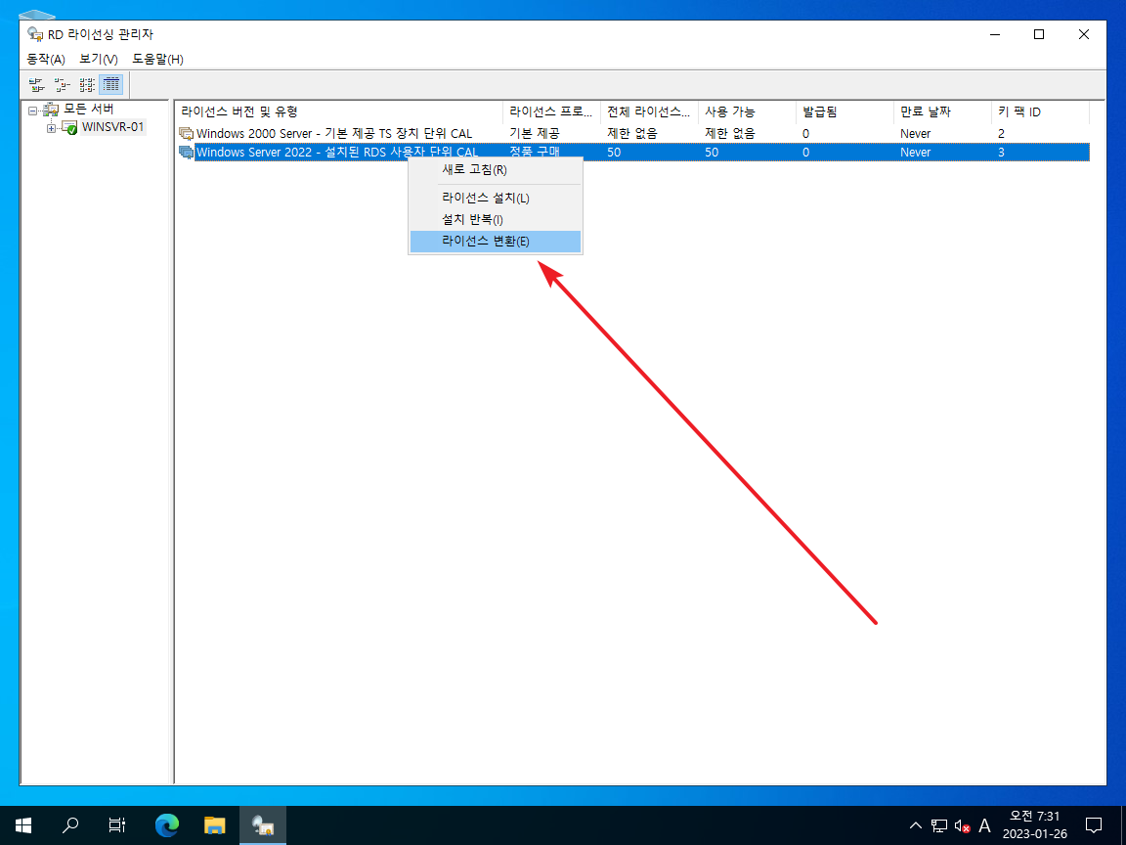1126x845 pixels.
Task: Click the muted volume tray icon
Action: (x=962, y=825)
